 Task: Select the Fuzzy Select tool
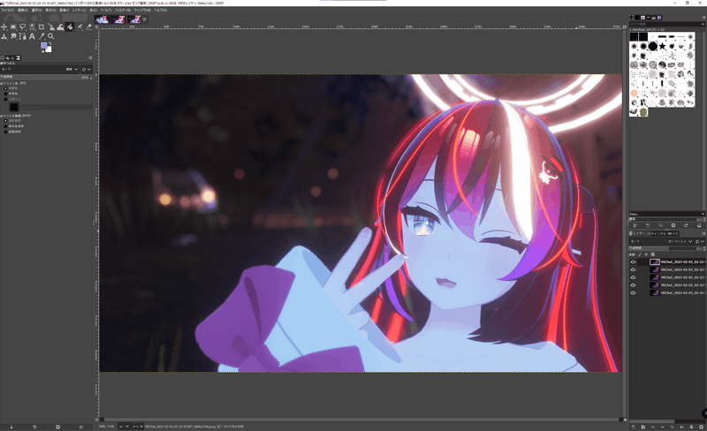click(x=32, y=27)
